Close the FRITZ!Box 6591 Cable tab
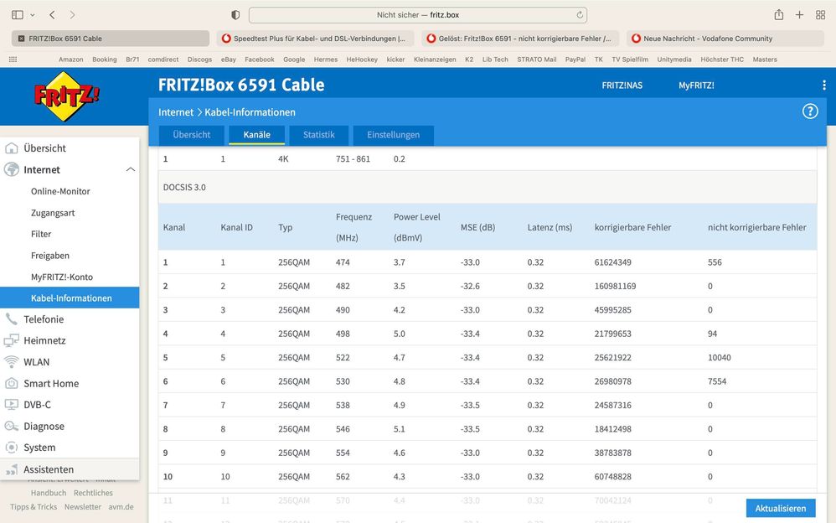The width and height of the screenshot is (836, 523). click(x=21, y=39)
